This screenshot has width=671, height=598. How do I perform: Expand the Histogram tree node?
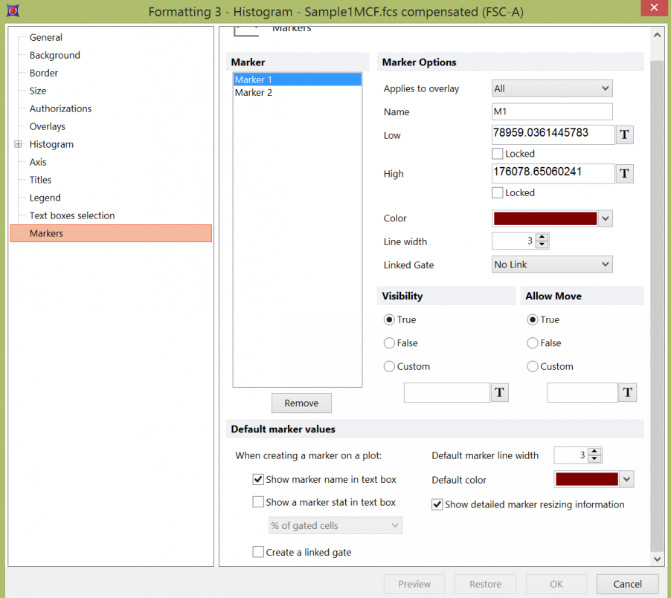[19, 144]
